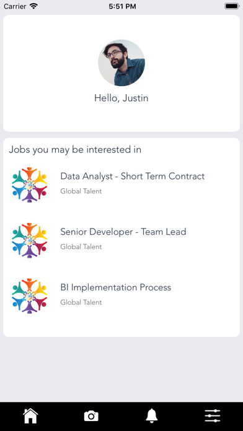Click the BI Implementation job company logo
This screenshot has height=431, width=243.
[x=30, y=296]
